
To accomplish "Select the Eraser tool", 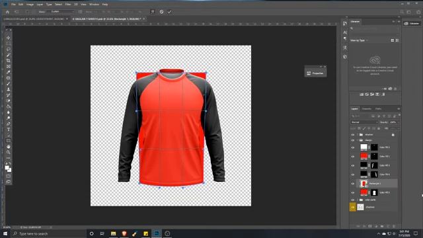I will [9, 100].
